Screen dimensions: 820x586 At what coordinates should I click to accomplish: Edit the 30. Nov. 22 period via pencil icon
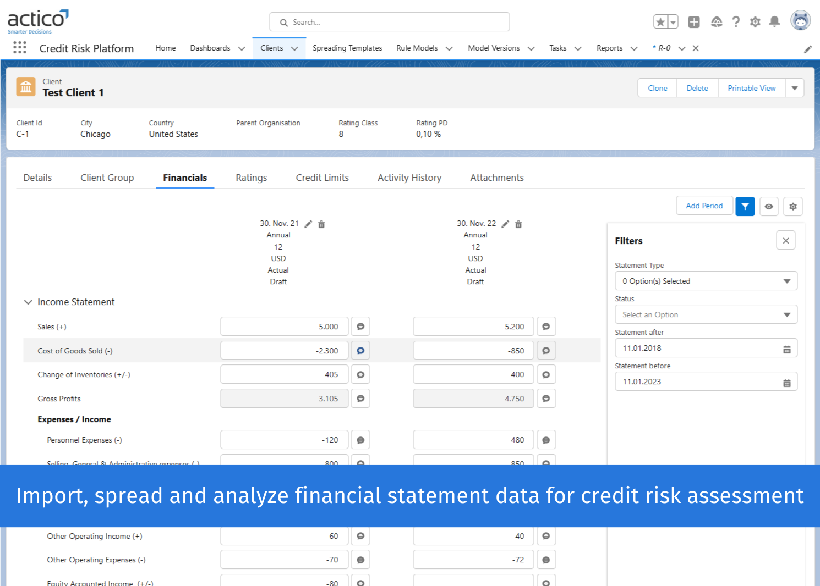505,224
